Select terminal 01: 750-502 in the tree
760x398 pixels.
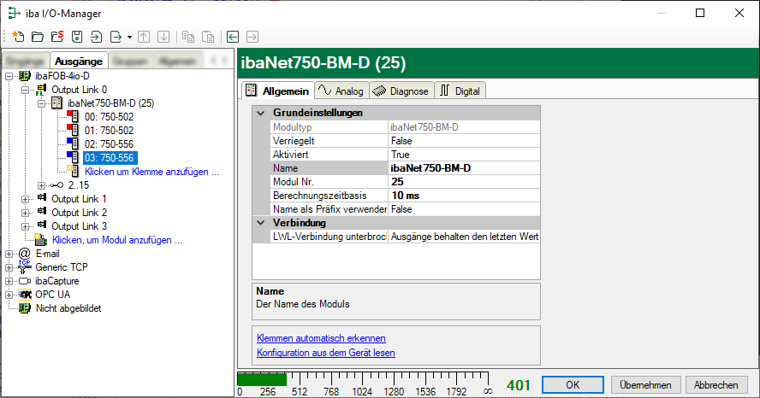(109, 131)
